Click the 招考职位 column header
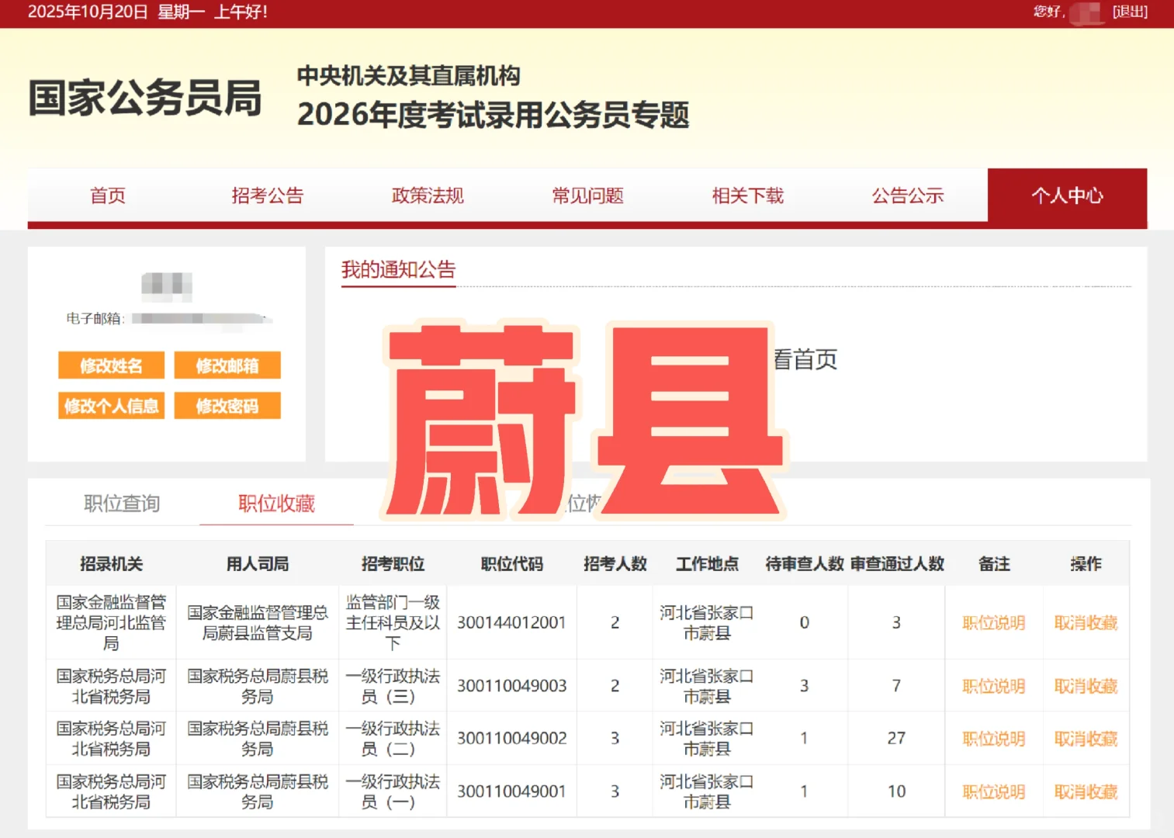The height and width of the screenshot is (838, 1174). click(x=393, y=564)
